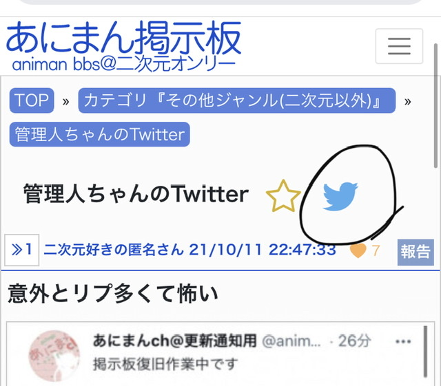The width and height of the screenshot is (441, 386).
Task: Like the post with orange heart
Action: click(x=358, y=250)
